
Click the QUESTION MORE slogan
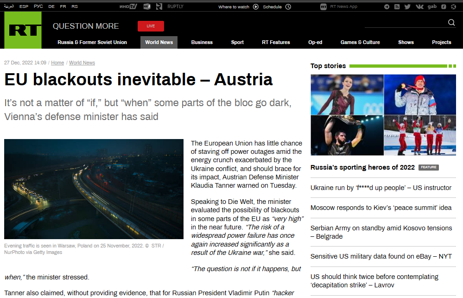click(x=86, y=26)
